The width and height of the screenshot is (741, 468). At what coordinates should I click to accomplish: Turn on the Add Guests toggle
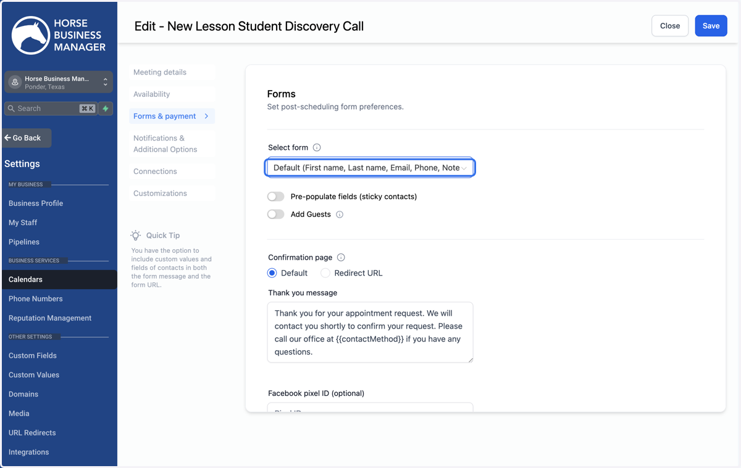[275, 215]
